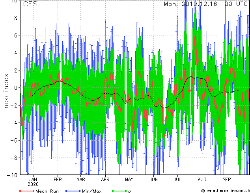This screenshot has height=193, width=250.
Task: Click the 'Mean Run' legend label
Action: click(47, 191)
